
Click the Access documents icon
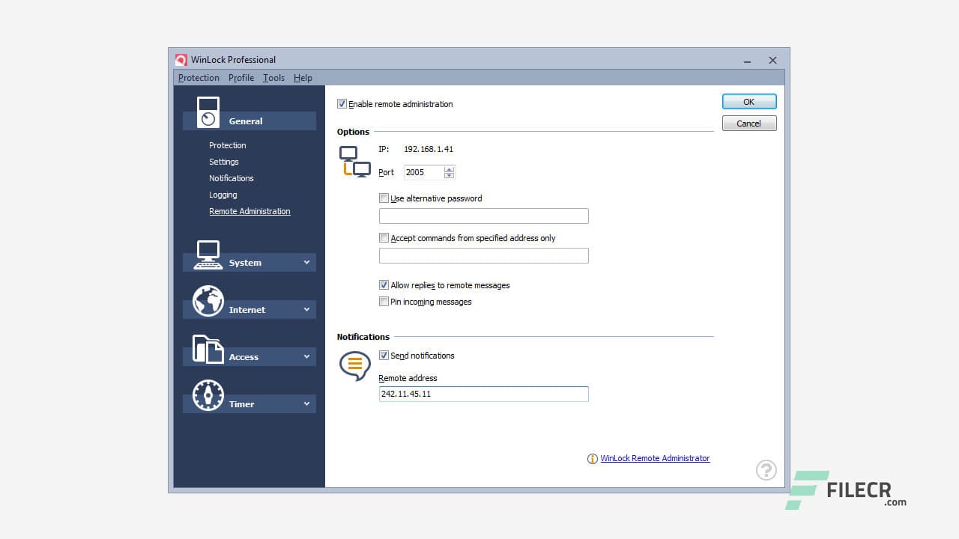pyautogui.click(x=207, y=348)
